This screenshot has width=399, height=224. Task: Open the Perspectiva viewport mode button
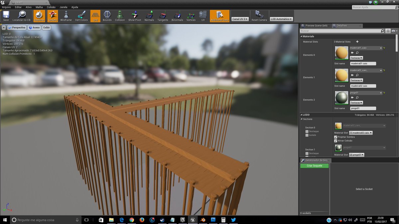point(17,28)
